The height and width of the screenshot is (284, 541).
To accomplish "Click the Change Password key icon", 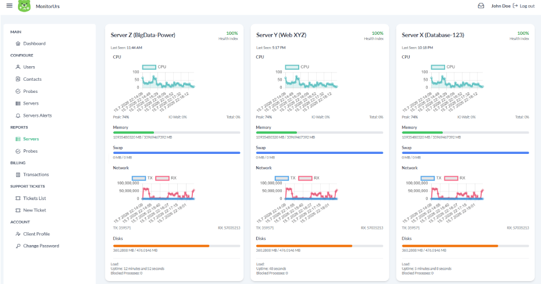I will point(18,246).
